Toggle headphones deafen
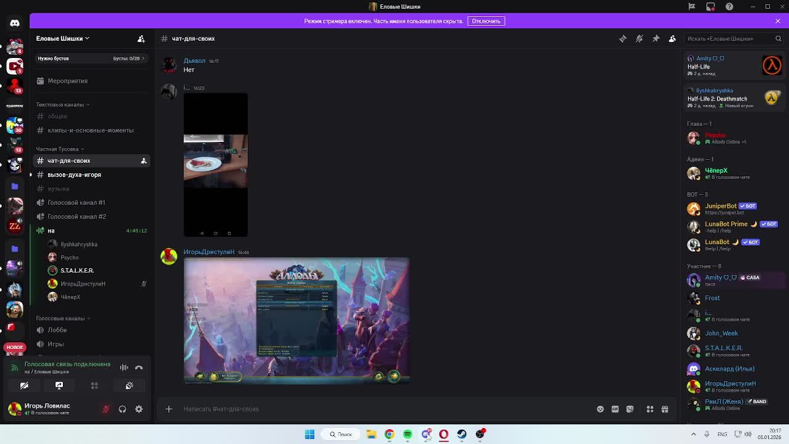Viewport: 789px width, 444px height. tap(122, 409)
